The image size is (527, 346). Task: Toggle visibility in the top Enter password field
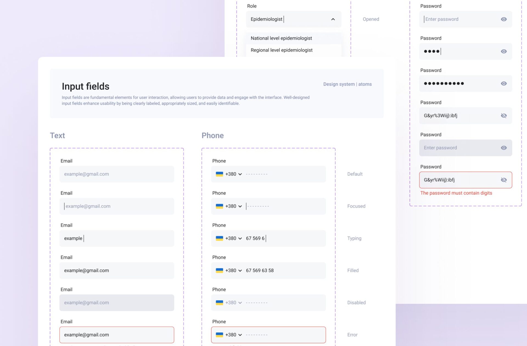503,19
